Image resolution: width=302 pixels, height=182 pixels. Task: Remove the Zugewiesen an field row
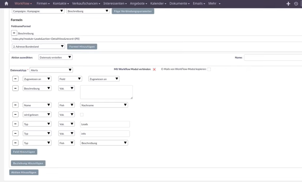point(16,79)
